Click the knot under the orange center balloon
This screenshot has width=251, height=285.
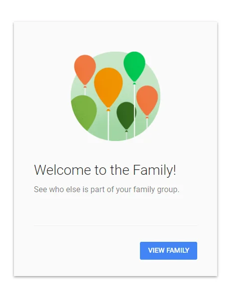coord(108,109)
